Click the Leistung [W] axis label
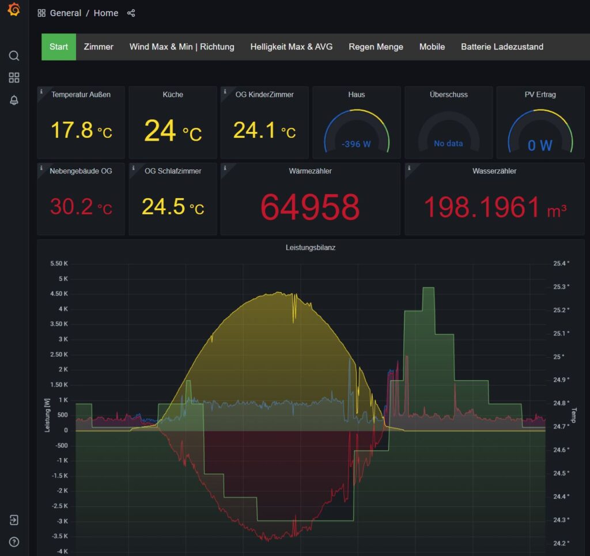 (x=47, y=415)
